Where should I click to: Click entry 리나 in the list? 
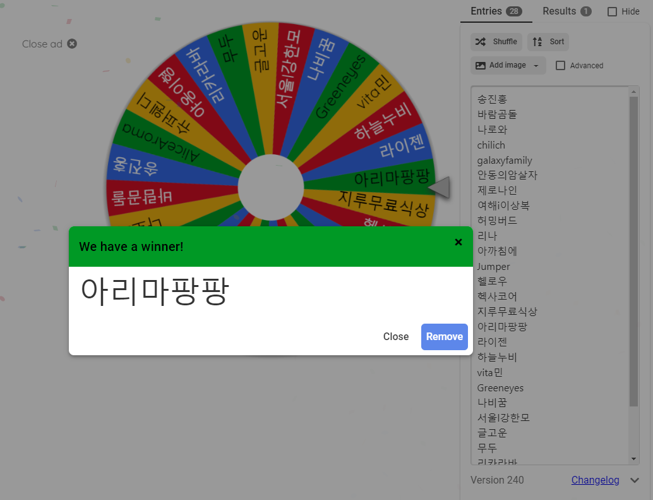coord(487,236)
